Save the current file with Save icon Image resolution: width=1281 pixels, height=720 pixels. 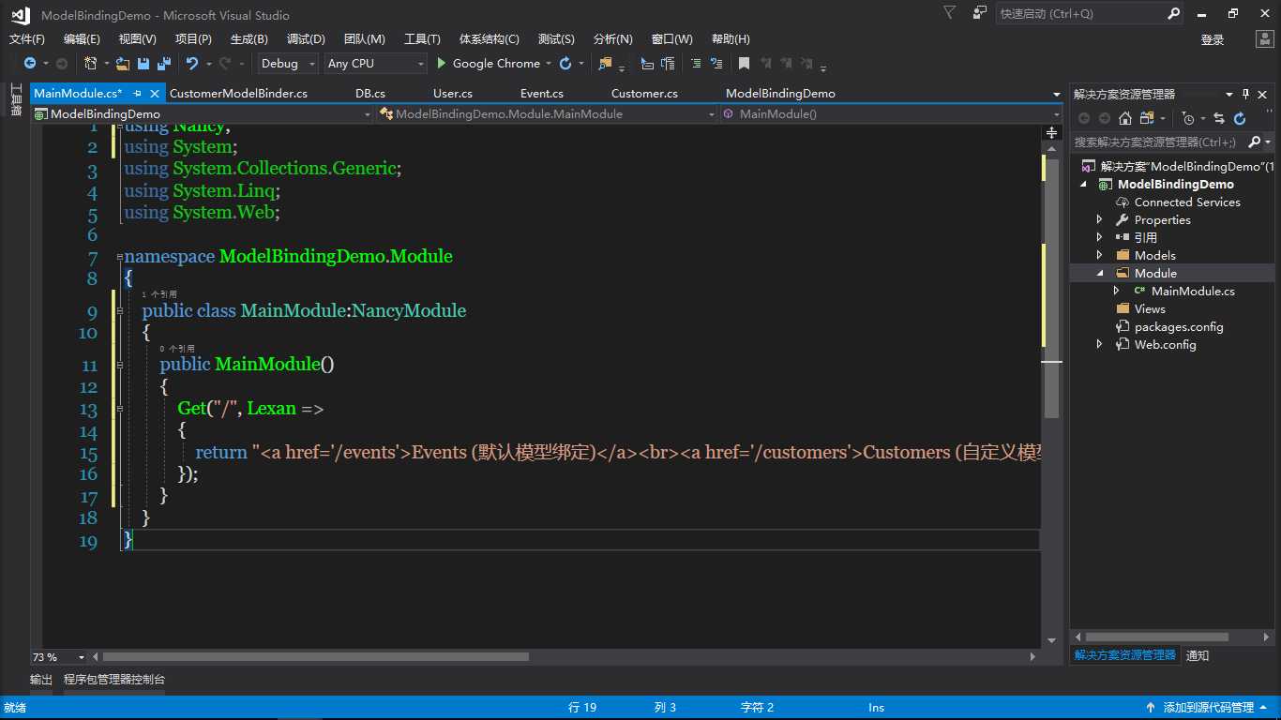tap(143, 64)
